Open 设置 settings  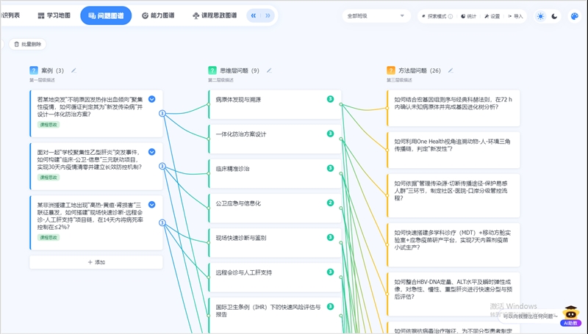pyautogui.click(x=492, y=16)
